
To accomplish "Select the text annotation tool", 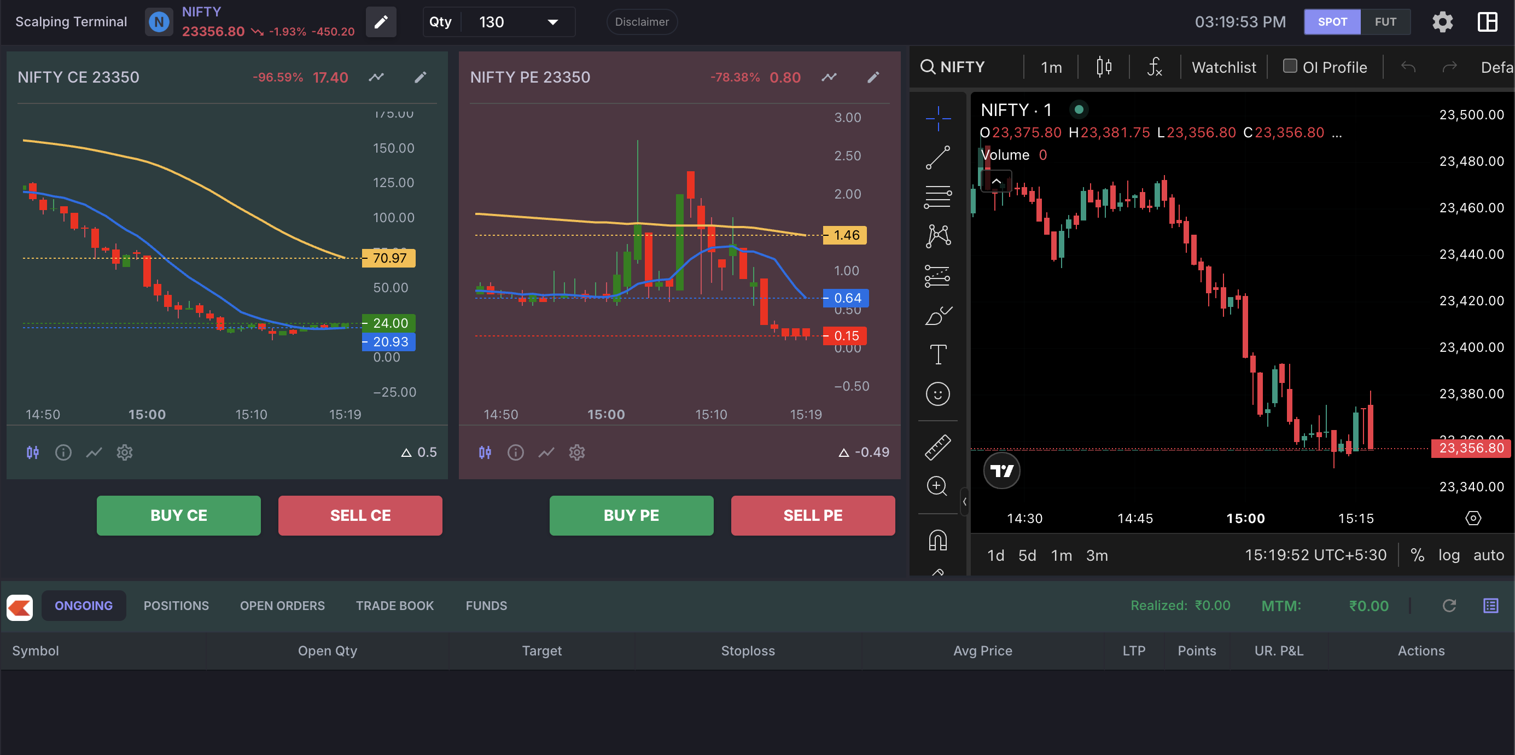I will pos(938,355).
